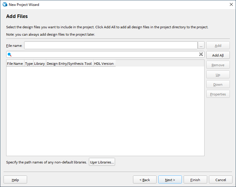This screenshot has width=236, height=187.
Task: Click the Add button
Action: point(218,46)
